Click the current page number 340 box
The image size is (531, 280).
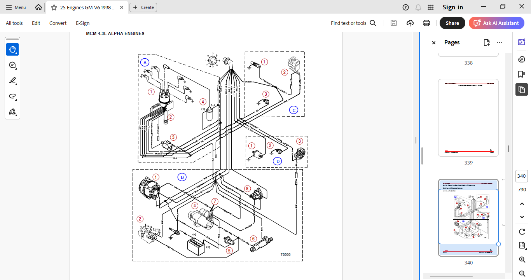pyautogui.click(x=522, y=176)
